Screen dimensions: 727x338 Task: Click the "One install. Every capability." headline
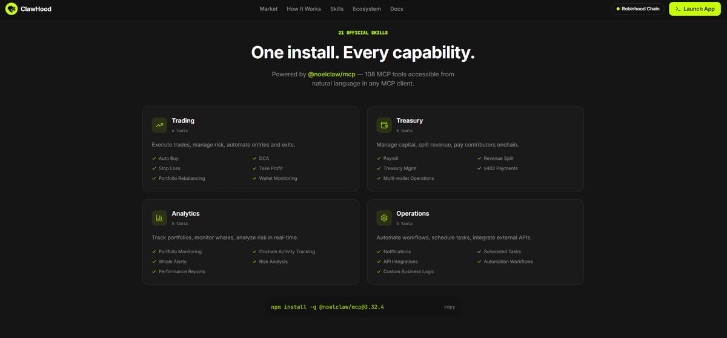coord(363,53)
